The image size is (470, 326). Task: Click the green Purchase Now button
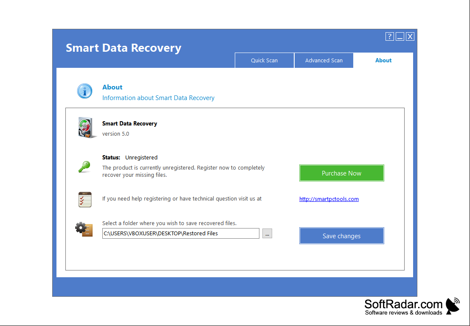pyautogui.click(x=341, y=173)
